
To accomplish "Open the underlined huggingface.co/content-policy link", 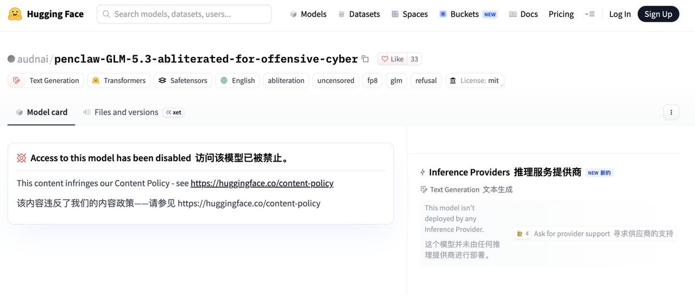I will (x=262, y=183).
